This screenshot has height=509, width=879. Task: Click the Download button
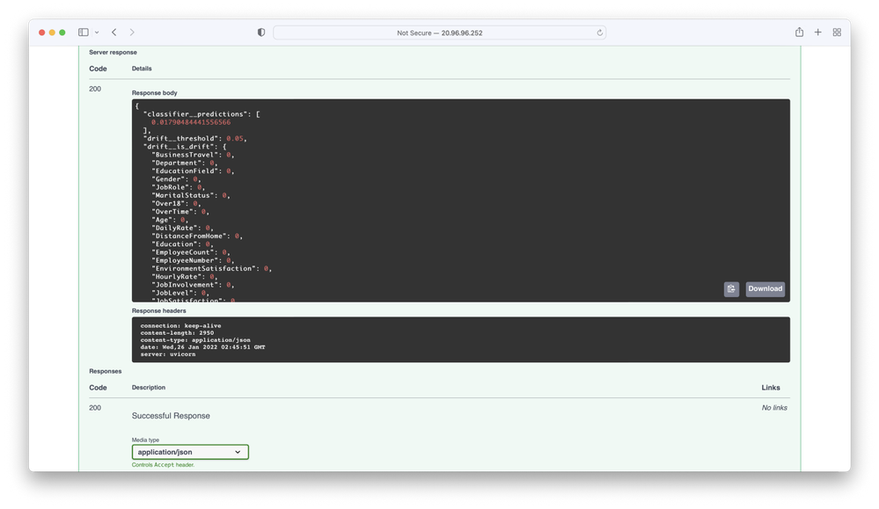tap(765, 289)
